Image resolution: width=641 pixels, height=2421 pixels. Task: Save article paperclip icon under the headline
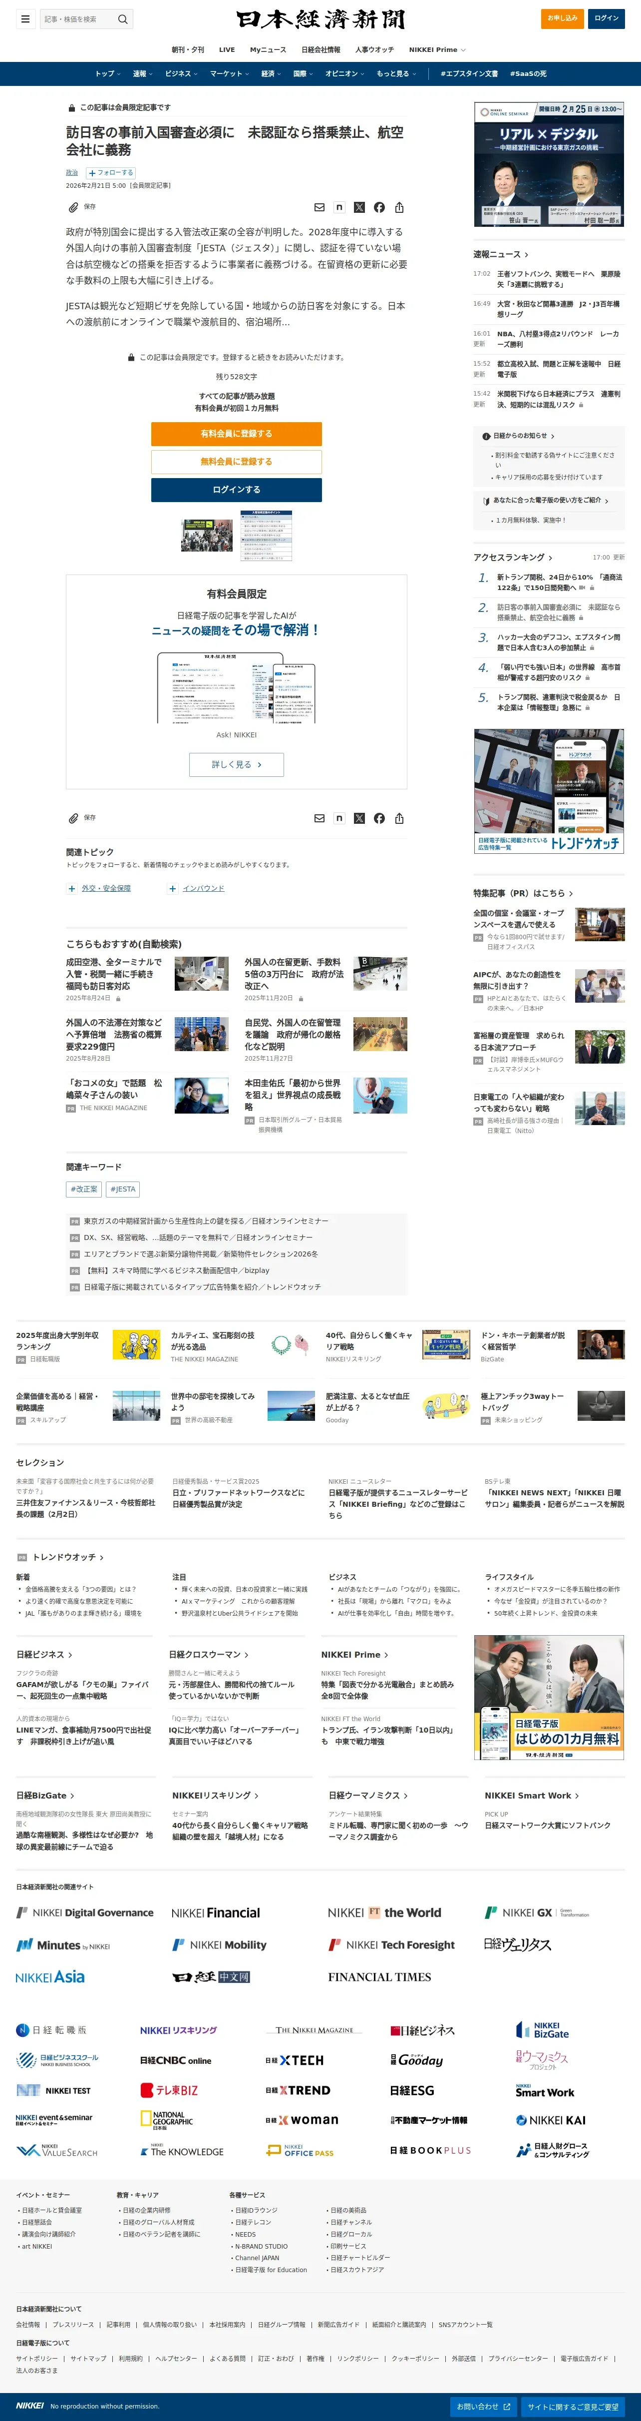pyautogui.click(x=73, y=207)
